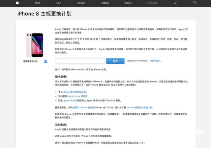This screenshot has width=211, height=148.
Task: Open the 将您的 iPhone 备份 link
Action: (80, 108)
